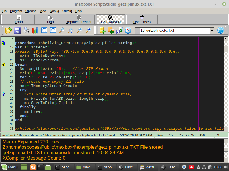The height and width of the screenshot is (171, 229).
Task: Click the blue question mark on line 28
Action: [3, 94]
